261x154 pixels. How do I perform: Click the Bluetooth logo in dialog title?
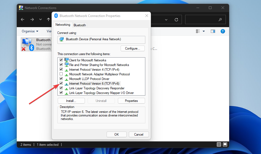coord(56,16)
